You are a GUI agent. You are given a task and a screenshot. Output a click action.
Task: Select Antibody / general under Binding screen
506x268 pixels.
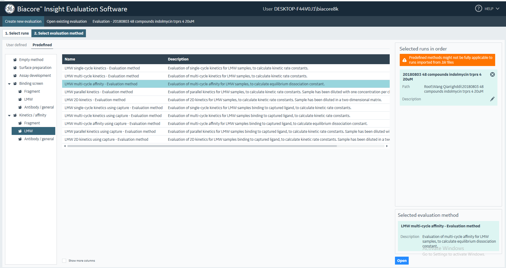(39, 107)
